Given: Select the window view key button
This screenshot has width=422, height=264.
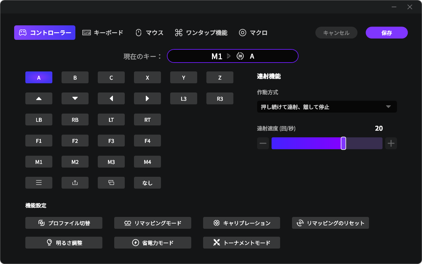Looking at the screenshot, I should coord(111,183).
